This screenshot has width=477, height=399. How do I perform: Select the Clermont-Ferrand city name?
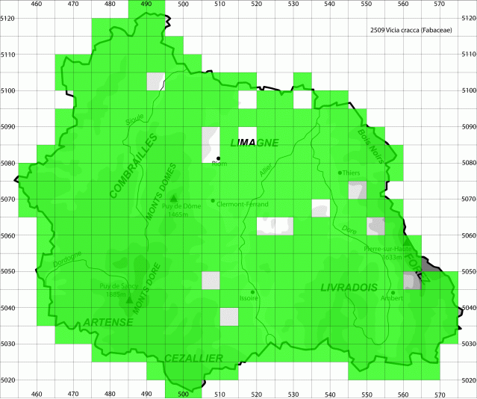point(243,204)
